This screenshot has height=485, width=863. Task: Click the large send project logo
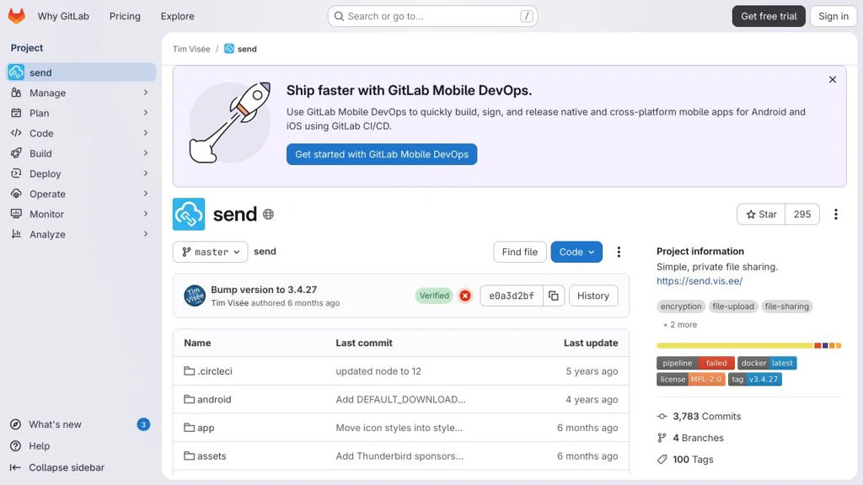click(188, 214)
